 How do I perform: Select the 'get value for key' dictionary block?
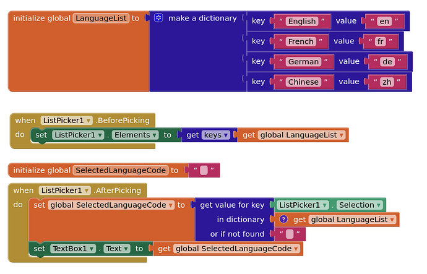tap(232, 205)
